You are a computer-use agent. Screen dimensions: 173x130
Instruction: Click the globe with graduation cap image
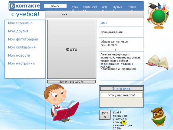point(158,16)
